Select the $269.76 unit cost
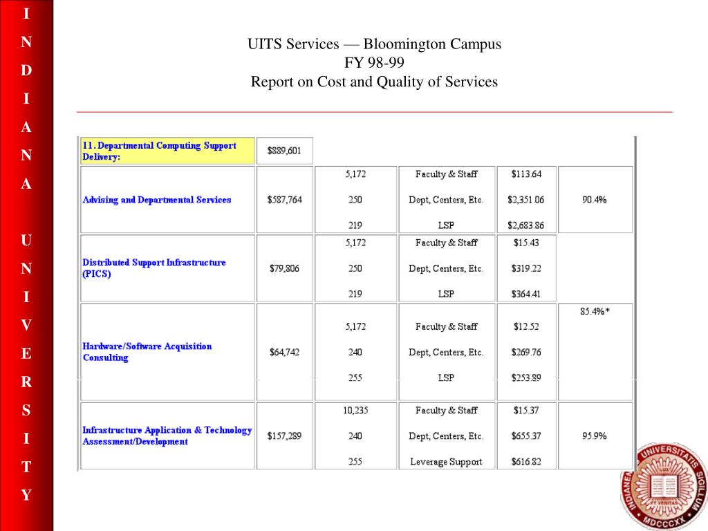The width and height of the screenshot is (708, 531). pyautogui.click(x=526, y=352)
